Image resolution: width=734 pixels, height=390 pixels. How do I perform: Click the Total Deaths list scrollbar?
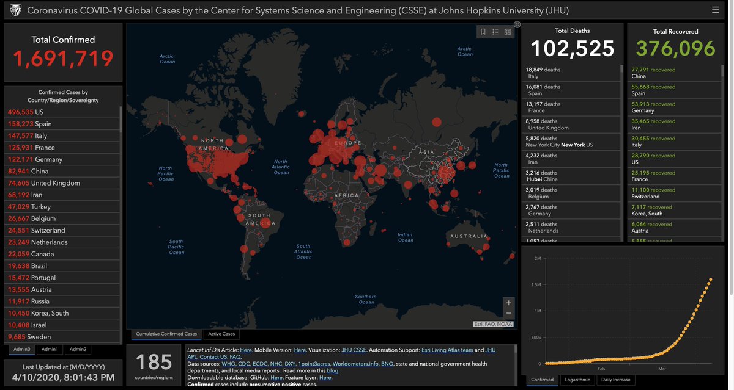(621, 69)
